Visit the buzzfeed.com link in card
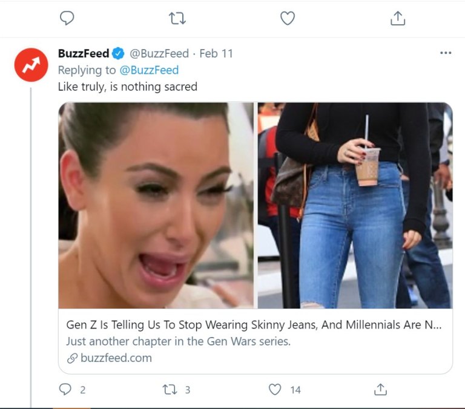 tap(116, 358)
